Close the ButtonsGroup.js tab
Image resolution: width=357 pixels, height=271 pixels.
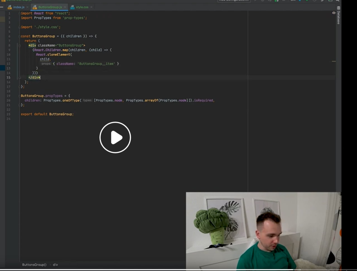65,7
